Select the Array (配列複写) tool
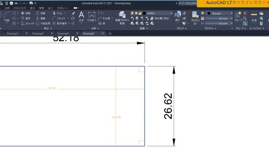Screen dimensions: 269x151 click(60, 23)
